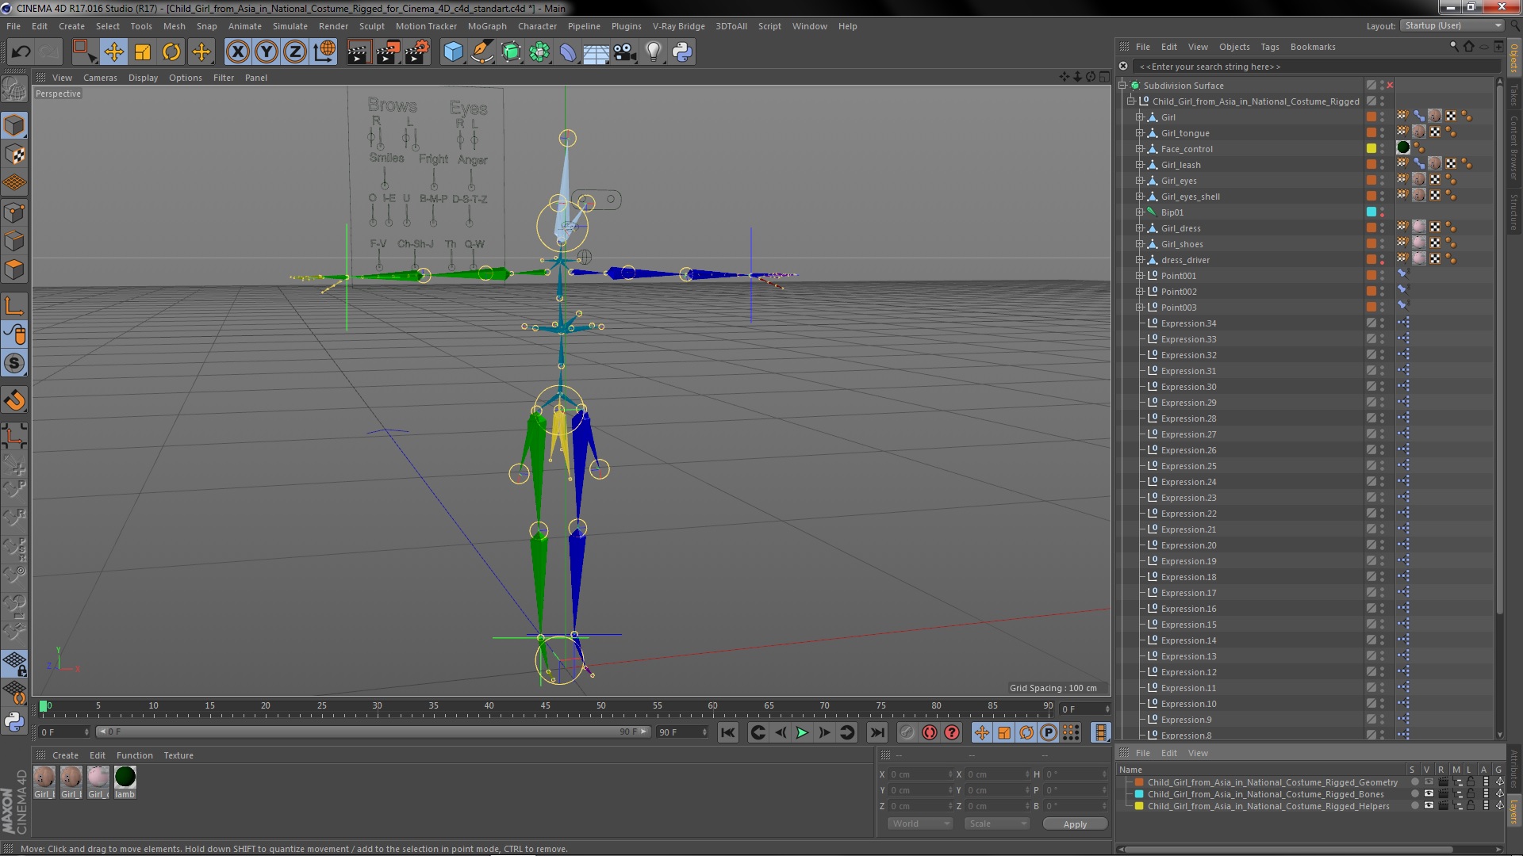
Task: Open the Layout dropdown Startup (User)
Action: (1452, 26)
